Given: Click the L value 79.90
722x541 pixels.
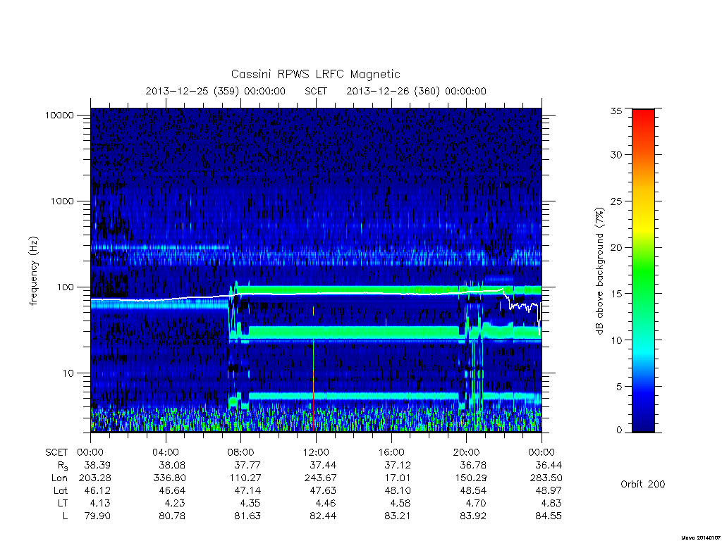Looking at the screenshot, I should point(97,516).
